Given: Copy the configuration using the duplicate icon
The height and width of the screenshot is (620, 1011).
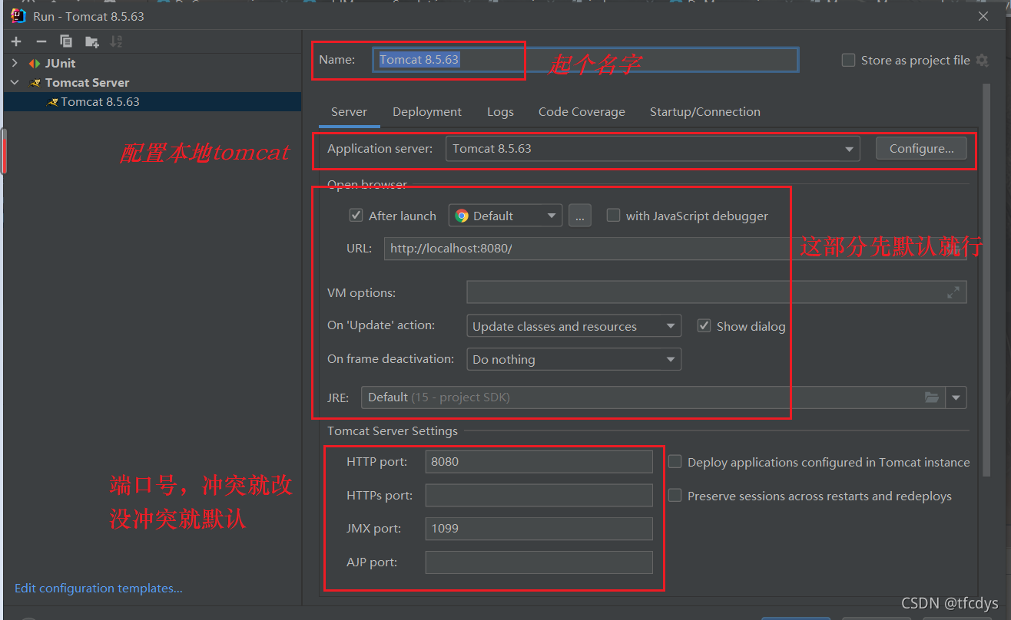Looking at the screenshot, I should click(x=66, y=41).
